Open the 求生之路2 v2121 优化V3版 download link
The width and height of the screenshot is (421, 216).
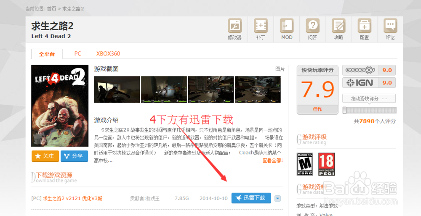[72, 199]
